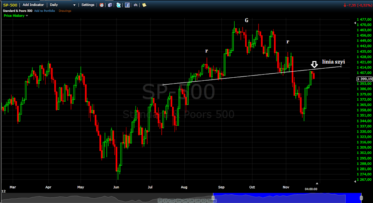Click the Drawings link

(65, 11)
